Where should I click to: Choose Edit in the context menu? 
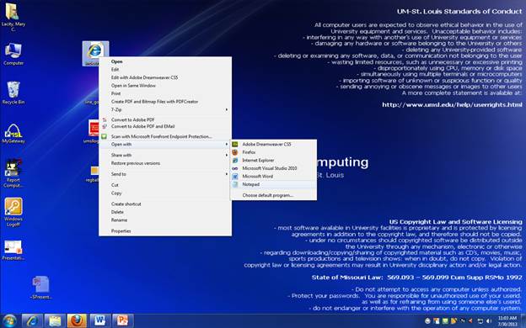click(164, 70)
